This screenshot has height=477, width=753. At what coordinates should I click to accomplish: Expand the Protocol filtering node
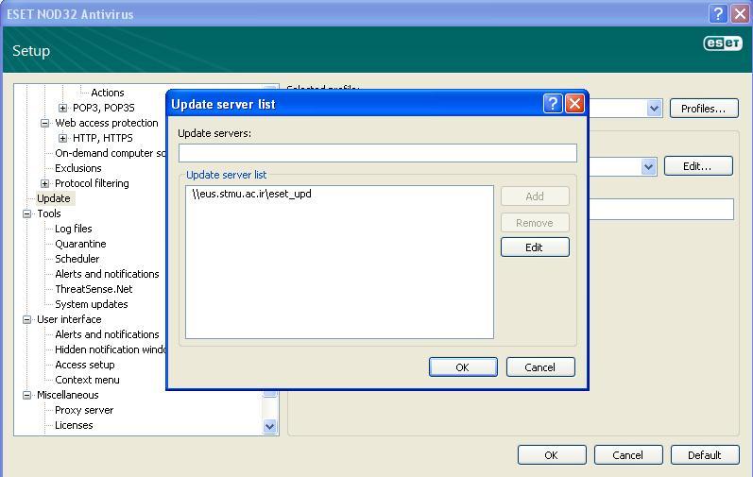point(45,183)
